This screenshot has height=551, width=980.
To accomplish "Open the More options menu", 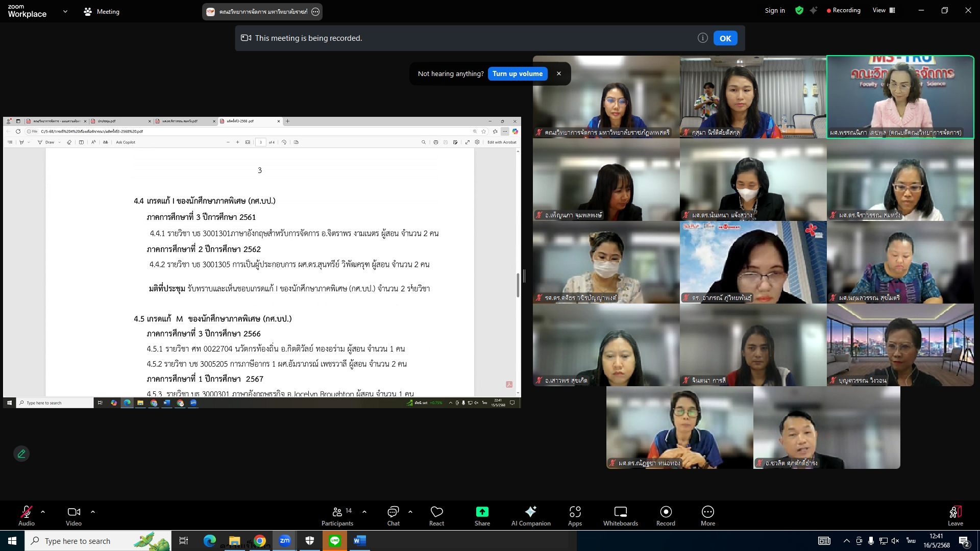I will click(707, 515).
